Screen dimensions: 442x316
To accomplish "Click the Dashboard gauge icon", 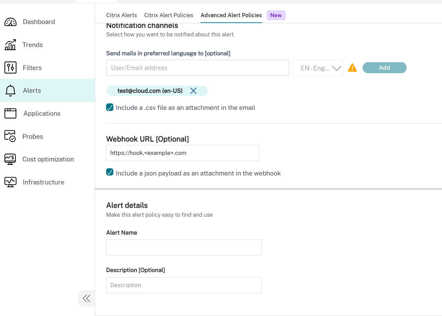I will [x=10, y=22].
